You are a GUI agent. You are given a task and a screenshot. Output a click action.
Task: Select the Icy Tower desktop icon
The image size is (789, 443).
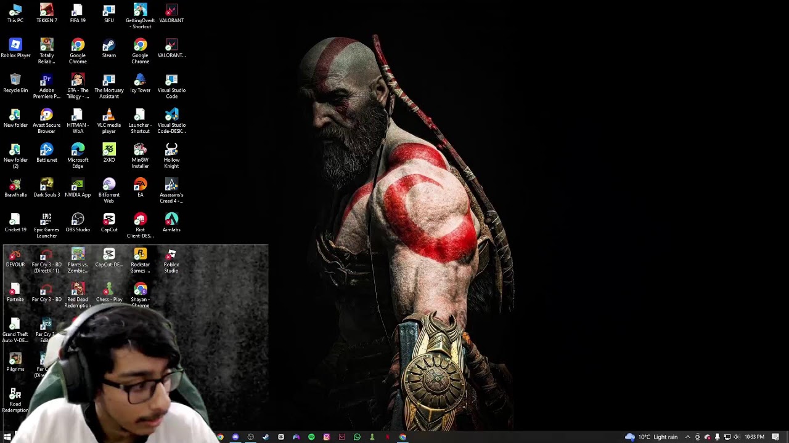140,84
